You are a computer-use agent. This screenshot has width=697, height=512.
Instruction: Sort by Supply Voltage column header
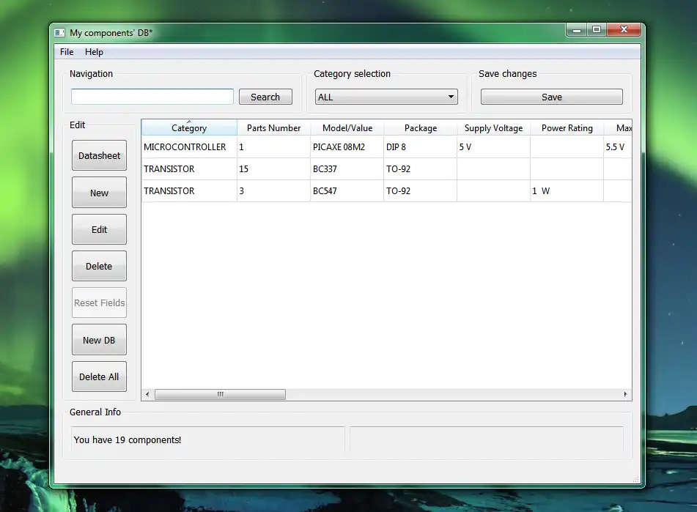point(493,128)
